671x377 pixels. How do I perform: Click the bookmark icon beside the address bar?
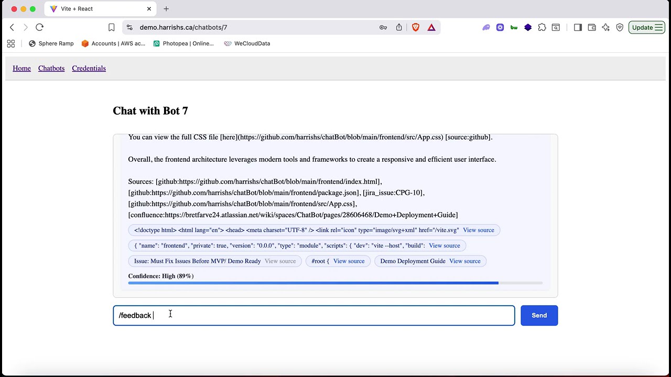click(x=111, y=27)
